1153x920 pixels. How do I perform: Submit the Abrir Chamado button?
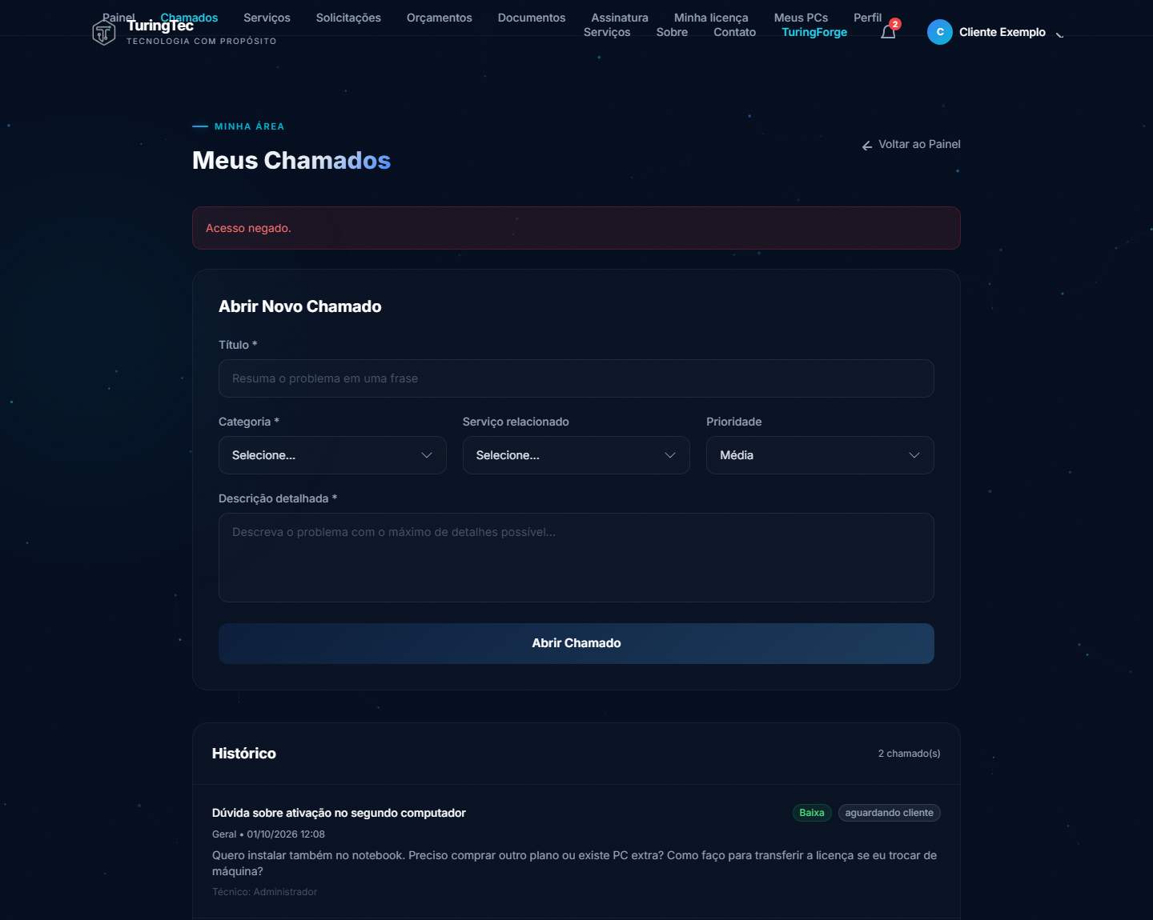(576, 643)
